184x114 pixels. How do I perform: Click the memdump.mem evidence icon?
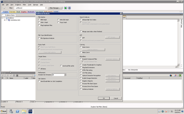9,20
